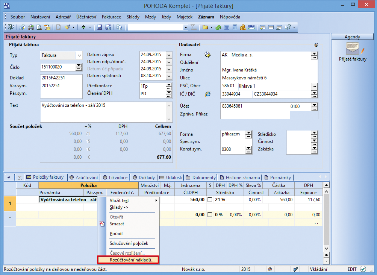Click the print icon in toolbar
The width and height of the screenshot is (377, 275).
coord(31,27)
